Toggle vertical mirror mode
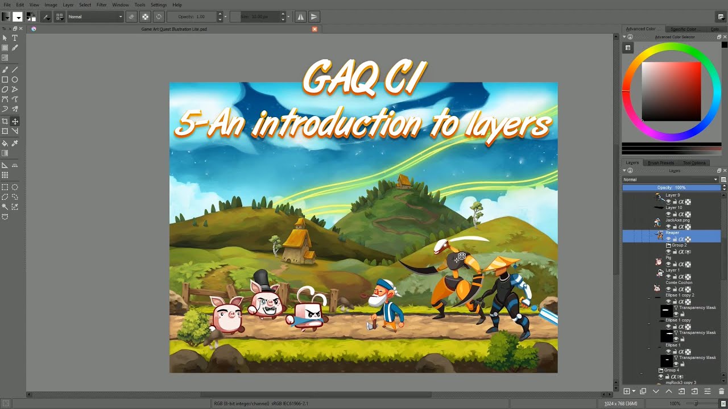 click(x=314, y=17)
